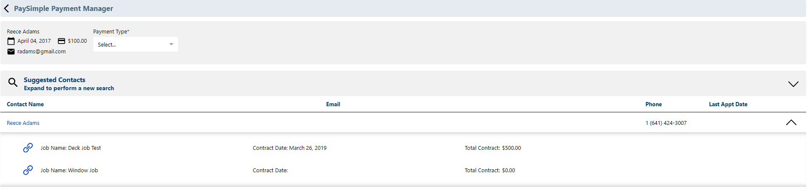Image resolution: width=807 pixels, height=190 pixels.
Task: Click the Phone column header
Action: click(x=653, y=105)
